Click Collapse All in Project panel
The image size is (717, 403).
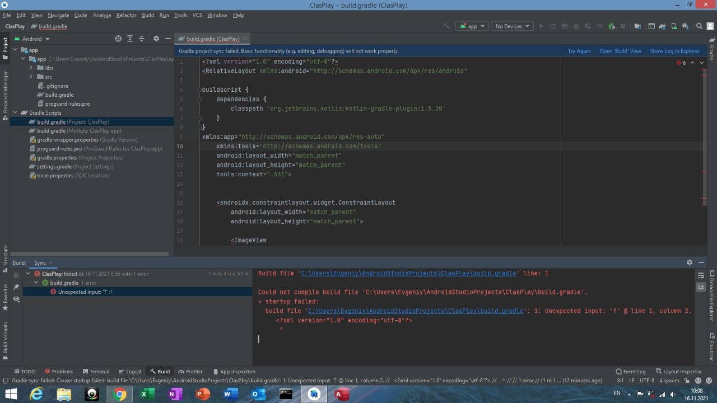(142, 39)
